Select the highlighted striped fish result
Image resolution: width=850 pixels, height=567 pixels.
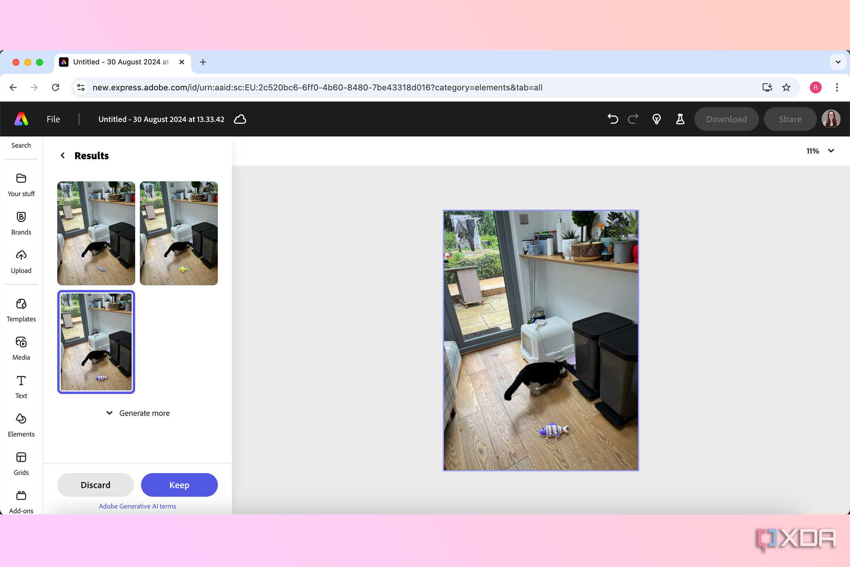96,342
